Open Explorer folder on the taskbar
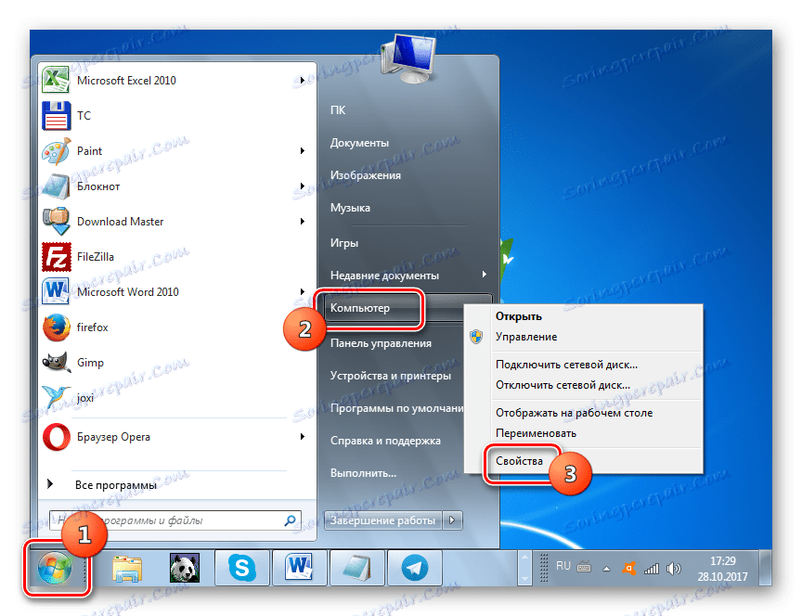This screenshot has height=616, width=802. click(x=127, y=568)
